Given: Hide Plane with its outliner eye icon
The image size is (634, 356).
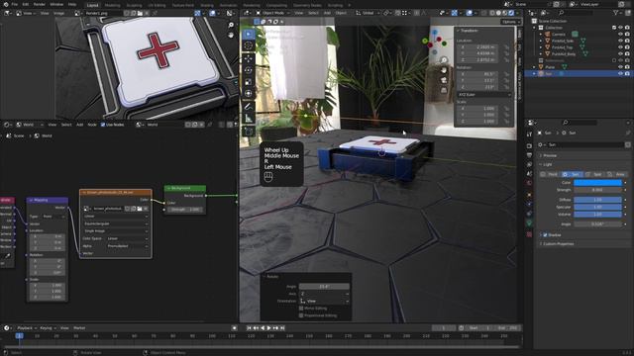Looking at the screenshot, I should point(620,67).
